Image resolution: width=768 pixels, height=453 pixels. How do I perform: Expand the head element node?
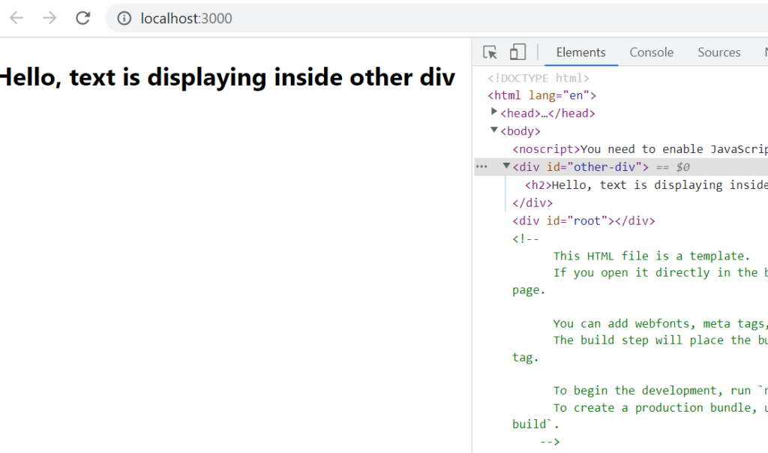pos(494,112)
